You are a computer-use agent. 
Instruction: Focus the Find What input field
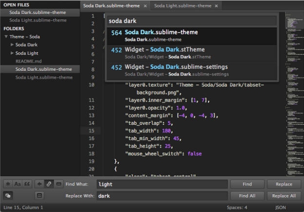click(x=162, y=184)
